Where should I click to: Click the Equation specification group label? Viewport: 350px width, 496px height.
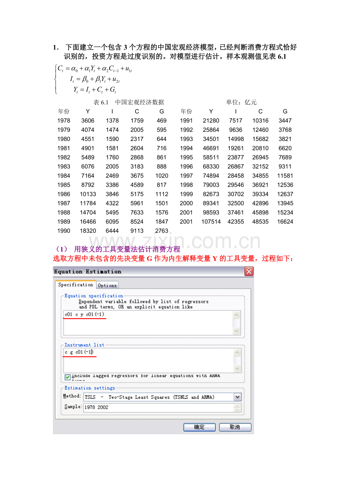(94, 296)
